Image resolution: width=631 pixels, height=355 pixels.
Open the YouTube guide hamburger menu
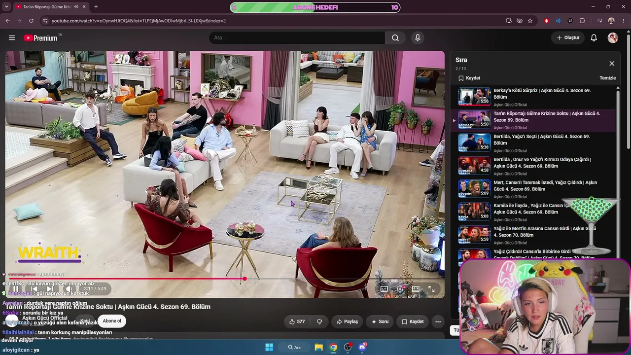[x=12, y=38]
